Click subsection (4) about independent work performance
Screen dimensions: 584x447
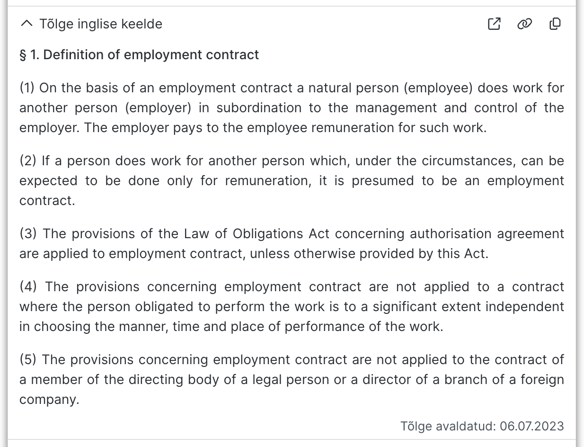tap(292, 307)
